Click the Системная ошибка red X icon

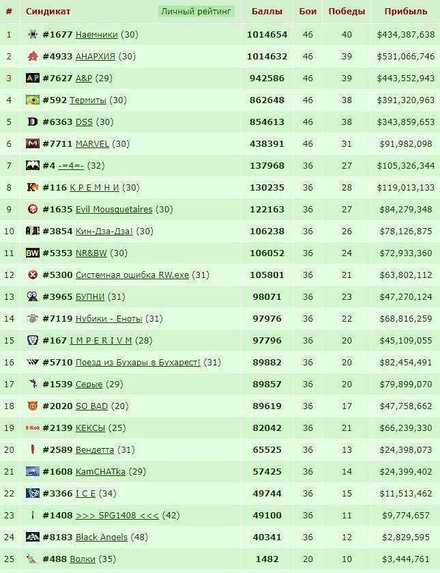coord(33,275)
